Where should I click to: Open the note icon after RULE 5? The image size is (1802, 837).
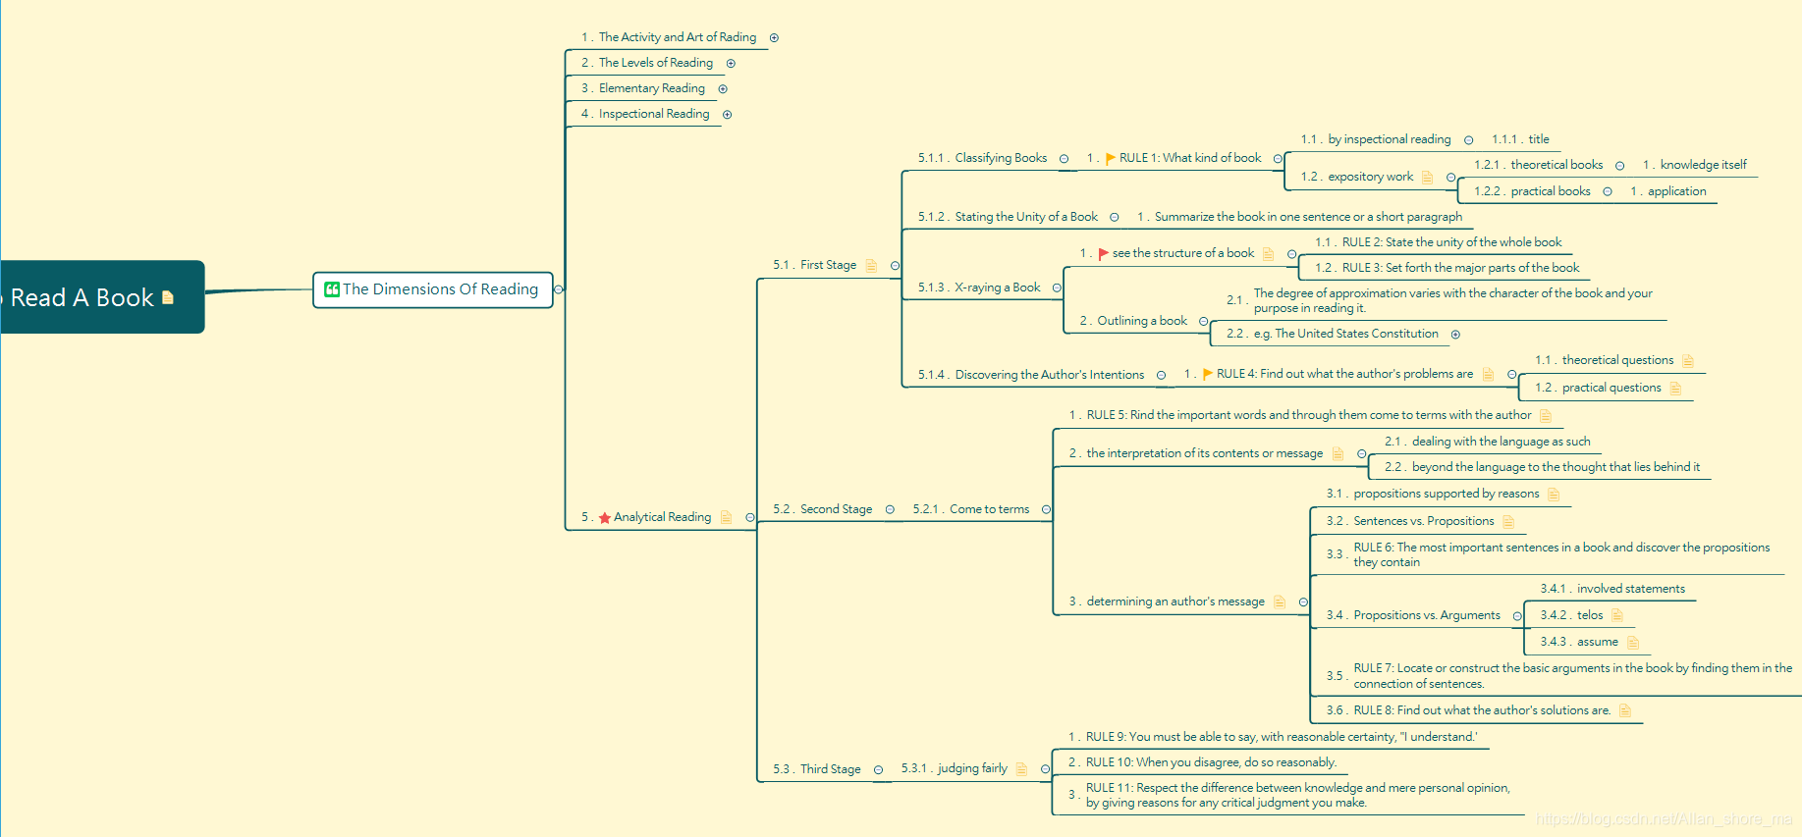coord(1546,416)
